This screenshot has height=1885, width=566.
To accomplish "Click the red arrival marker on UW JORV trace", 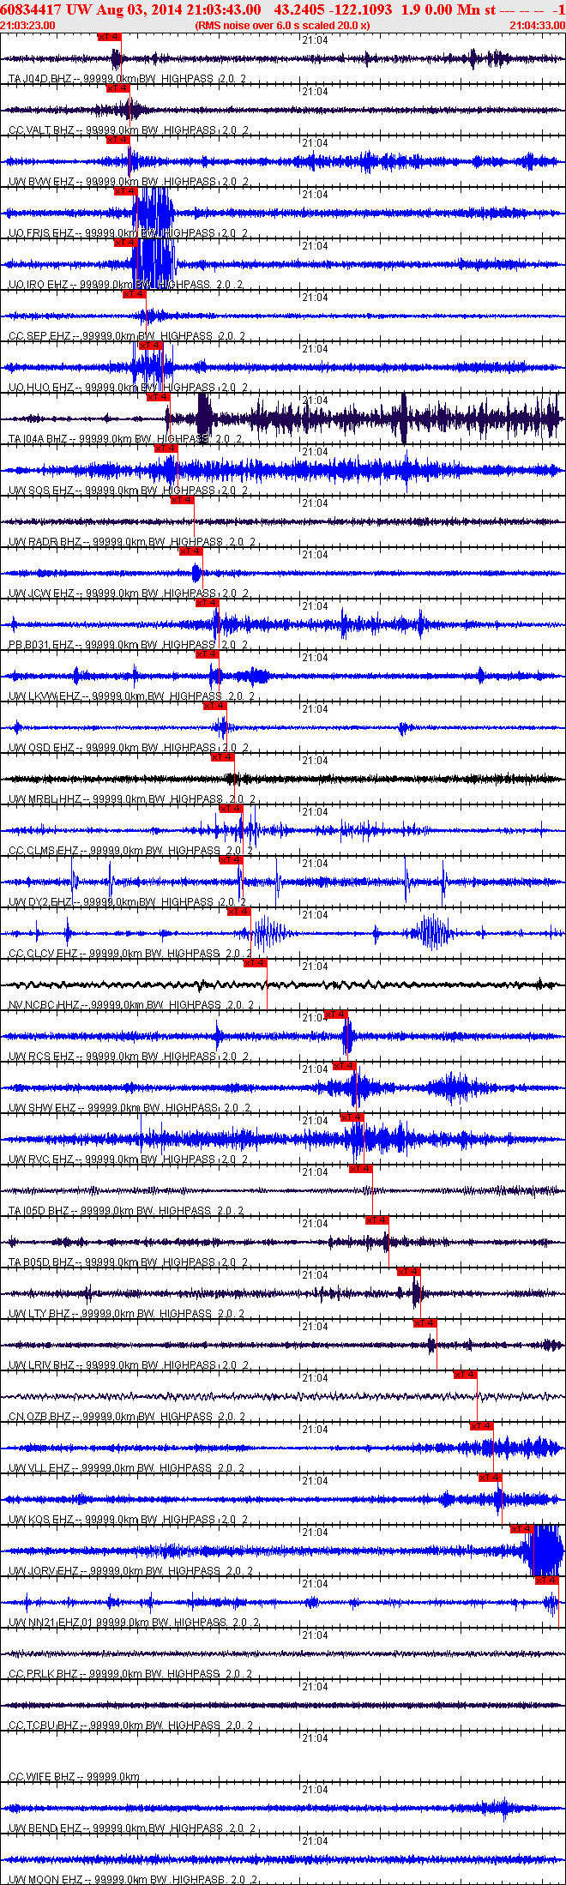I will coord(521,1529).
